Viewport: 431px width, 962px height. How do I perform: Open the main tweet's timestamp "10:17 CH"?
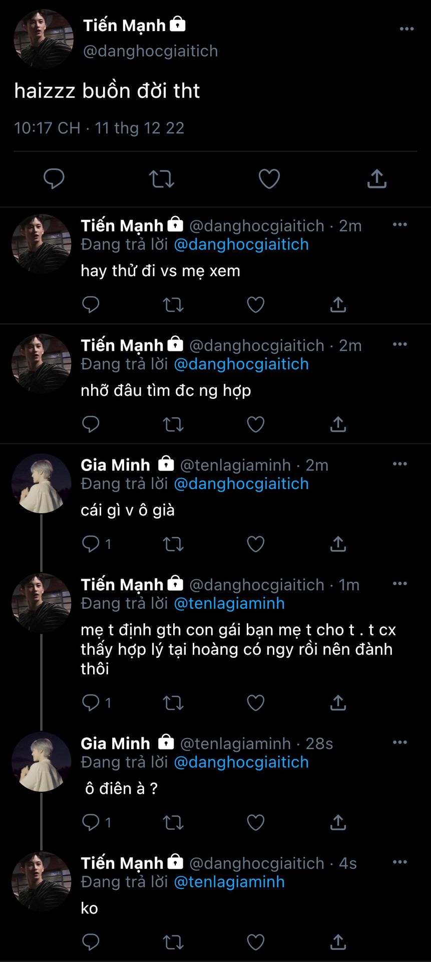(47, 128)
